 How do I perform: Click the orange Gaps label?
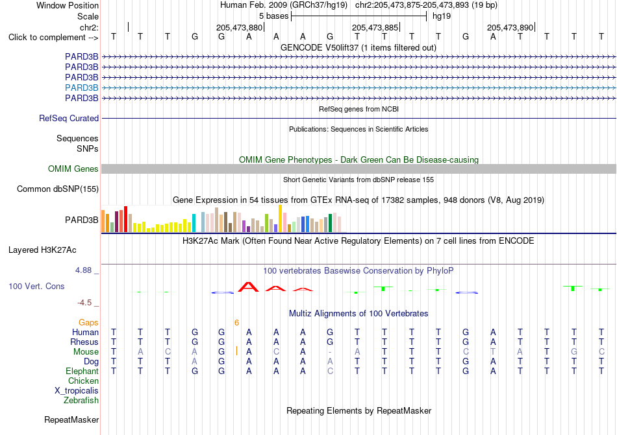(88, 322)
